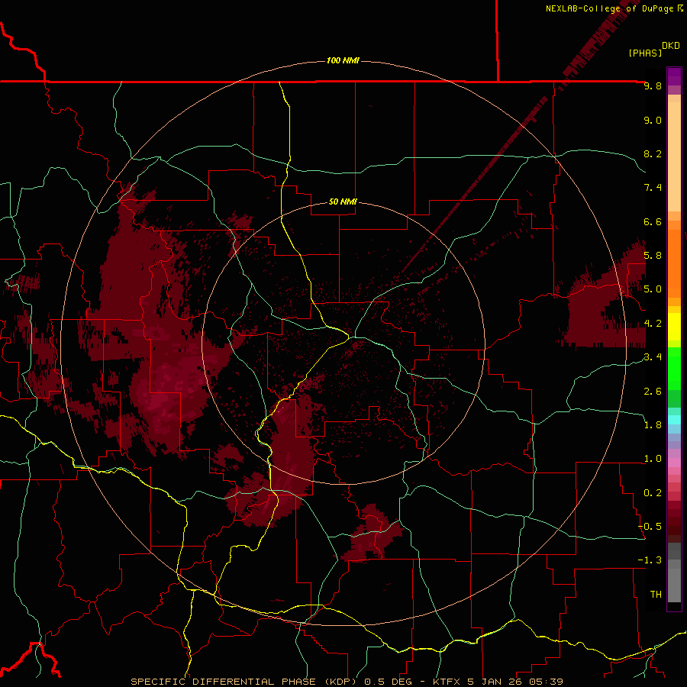
Task: Pick the purple band atop the color scale
Action: (674, 76)
